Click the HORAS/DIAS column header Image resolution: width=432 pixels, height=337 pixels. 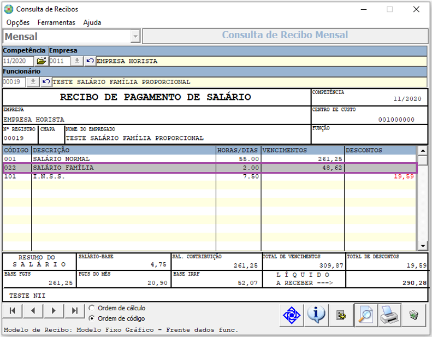(238, 150)
